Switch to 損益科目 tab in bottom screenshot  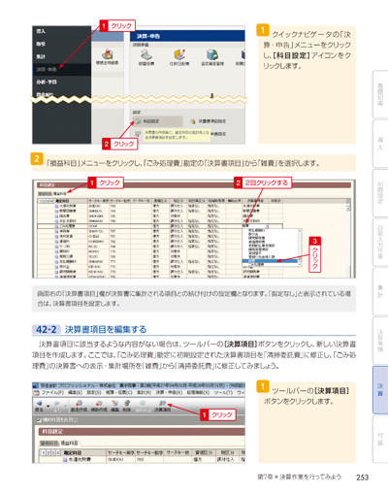click(69, 443)
